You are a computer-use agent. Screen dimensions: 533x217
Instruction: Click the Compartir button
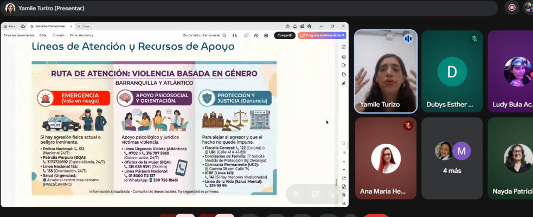[x=285, y=35]
